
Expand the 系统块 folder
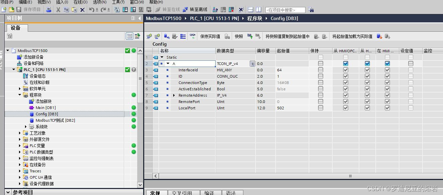coord(26,127)
